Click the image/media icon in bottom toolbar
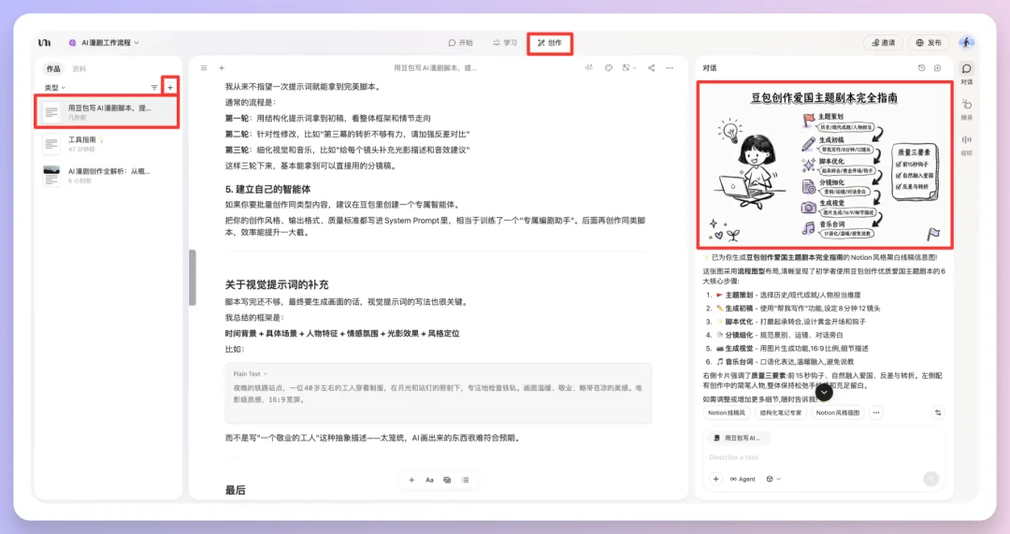The width and height of the screenshot is (1010, 534). coord(447,480)
